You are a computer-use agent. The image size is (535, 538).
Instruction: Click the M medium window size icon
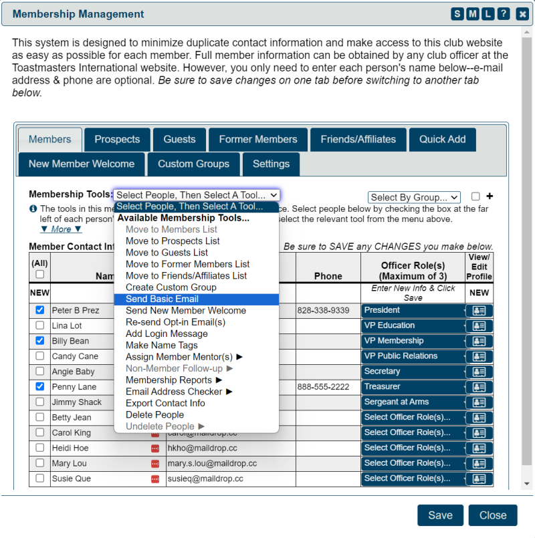pos(473,14)
